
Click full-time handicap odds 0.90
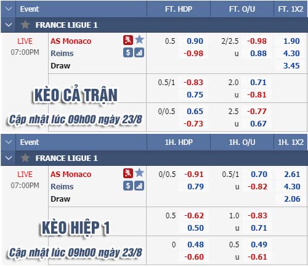195,41
